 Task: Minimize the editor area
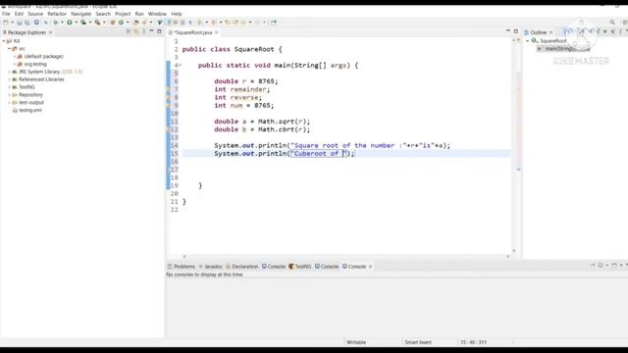[508, 30]
